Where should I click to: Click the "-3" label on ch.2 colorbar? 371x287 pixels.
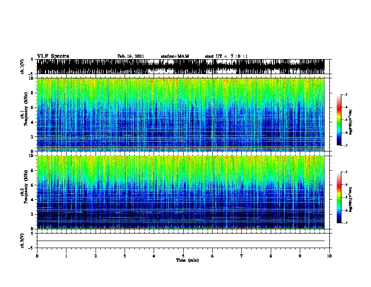click(345, 172)
